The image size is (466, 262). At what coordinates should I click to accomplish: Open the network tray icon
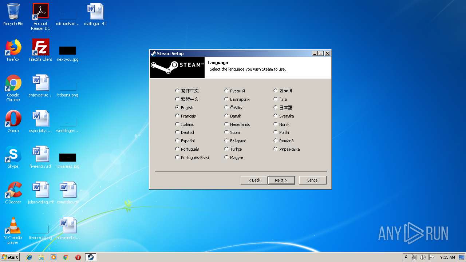[414, 257]
